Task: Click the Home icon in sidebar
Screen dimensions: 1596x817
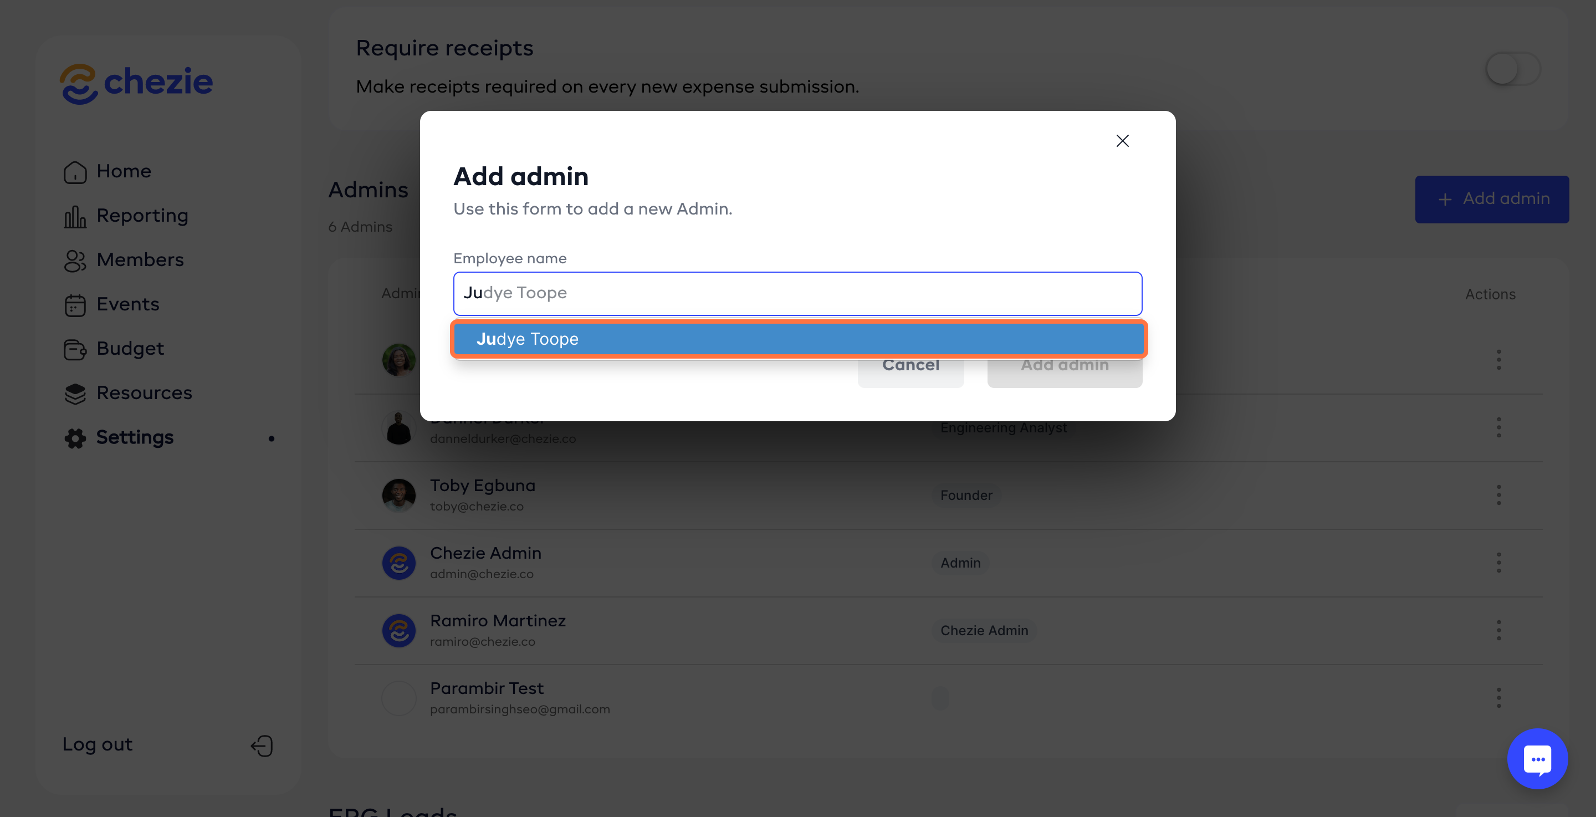Action: [x=75, y=172]
